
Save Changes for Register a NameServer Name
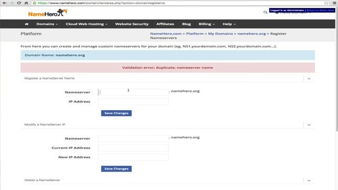tap(116, 113)
